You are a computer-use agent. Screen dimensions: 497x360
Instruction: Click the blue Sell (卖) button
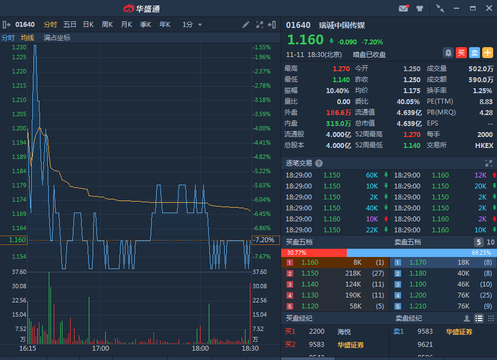click(475, 53)
